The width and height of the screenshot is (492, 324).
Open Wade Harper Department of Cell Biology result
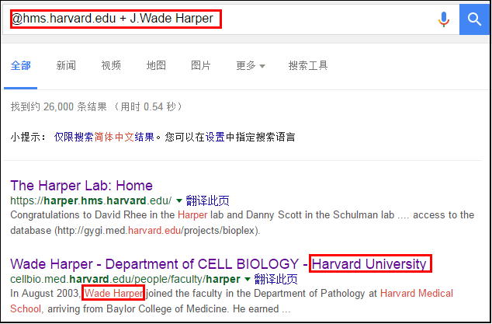[x=220, y=263]
